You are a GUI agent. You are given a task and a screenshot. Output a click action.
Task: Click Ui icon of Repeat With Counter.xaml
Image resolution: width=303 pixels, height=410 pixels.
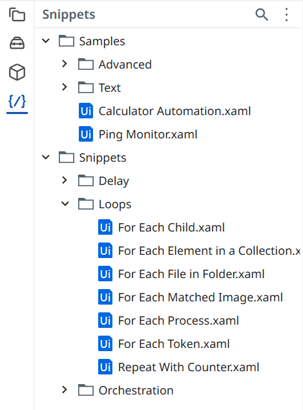[x=105, y=367]
